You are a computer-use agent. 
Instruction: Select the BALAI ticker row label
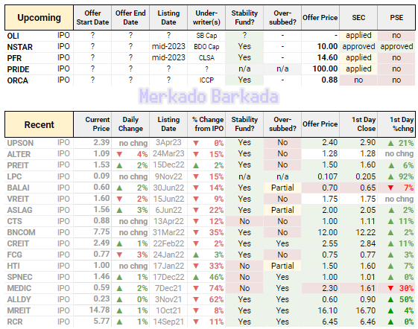click(x=18, y=188)
